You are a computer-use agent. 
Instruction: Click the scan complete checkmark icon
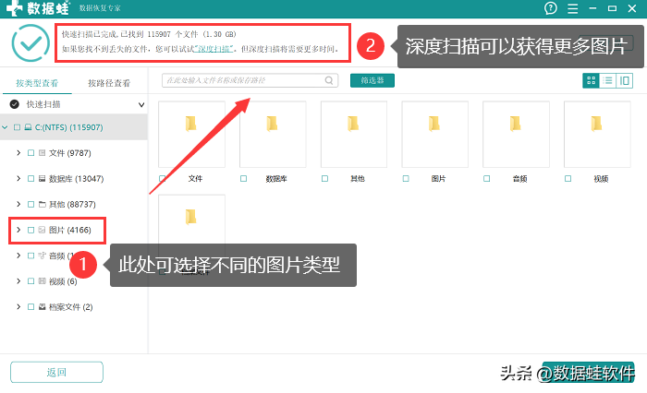tap(31, 43)
